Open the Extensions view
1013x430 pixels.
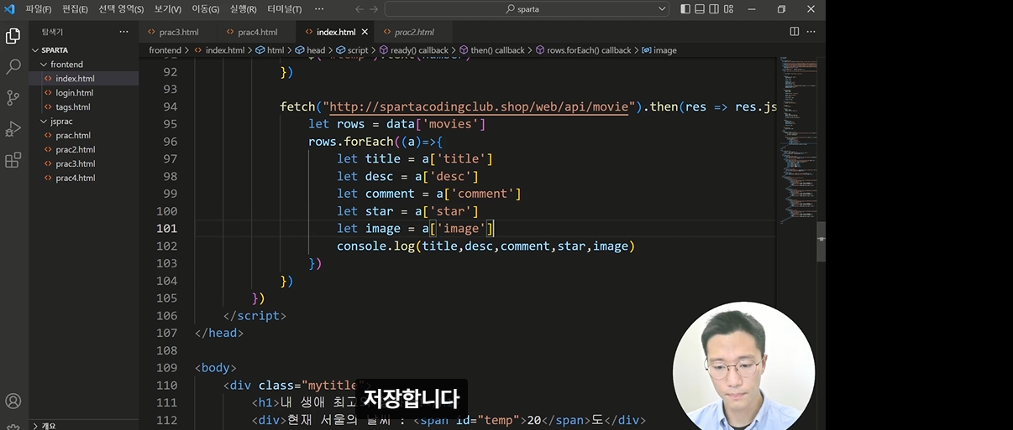pyautogui.click(x=13, y=159)
